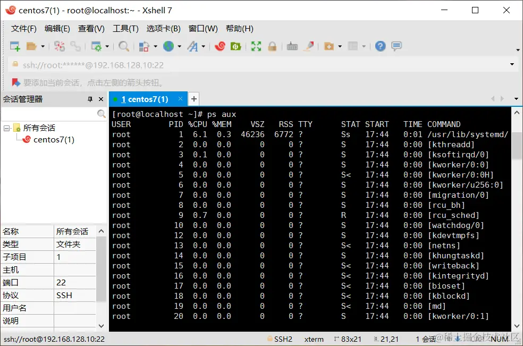The height and width of the screenshot is (346, 523).
Task: Pin the 会话管理器 panel
Action: tap(90, 99)
